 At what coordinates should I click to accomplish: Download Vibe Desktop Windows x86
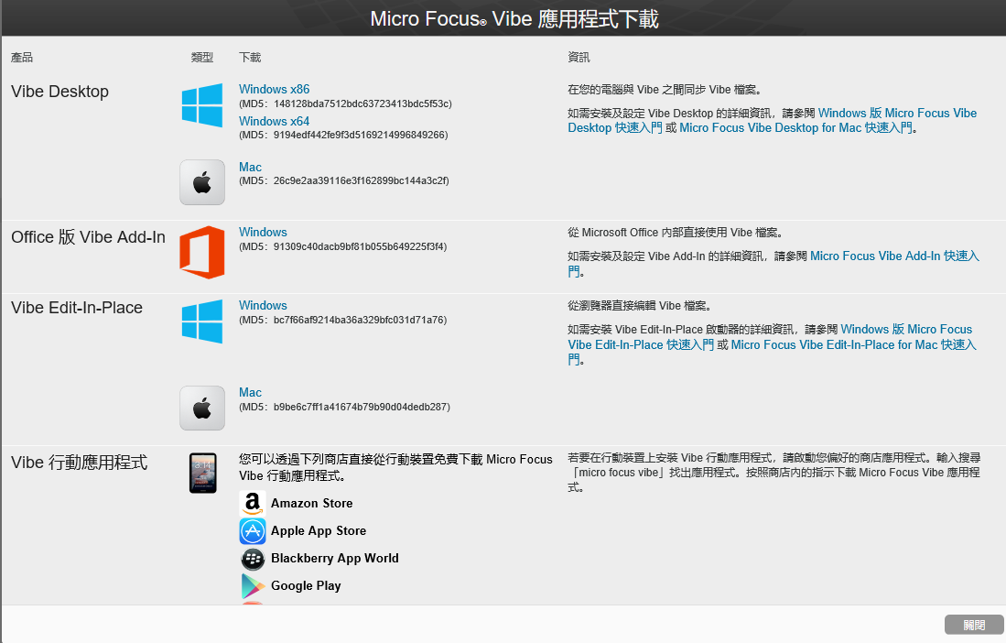[x=274, y=89]
